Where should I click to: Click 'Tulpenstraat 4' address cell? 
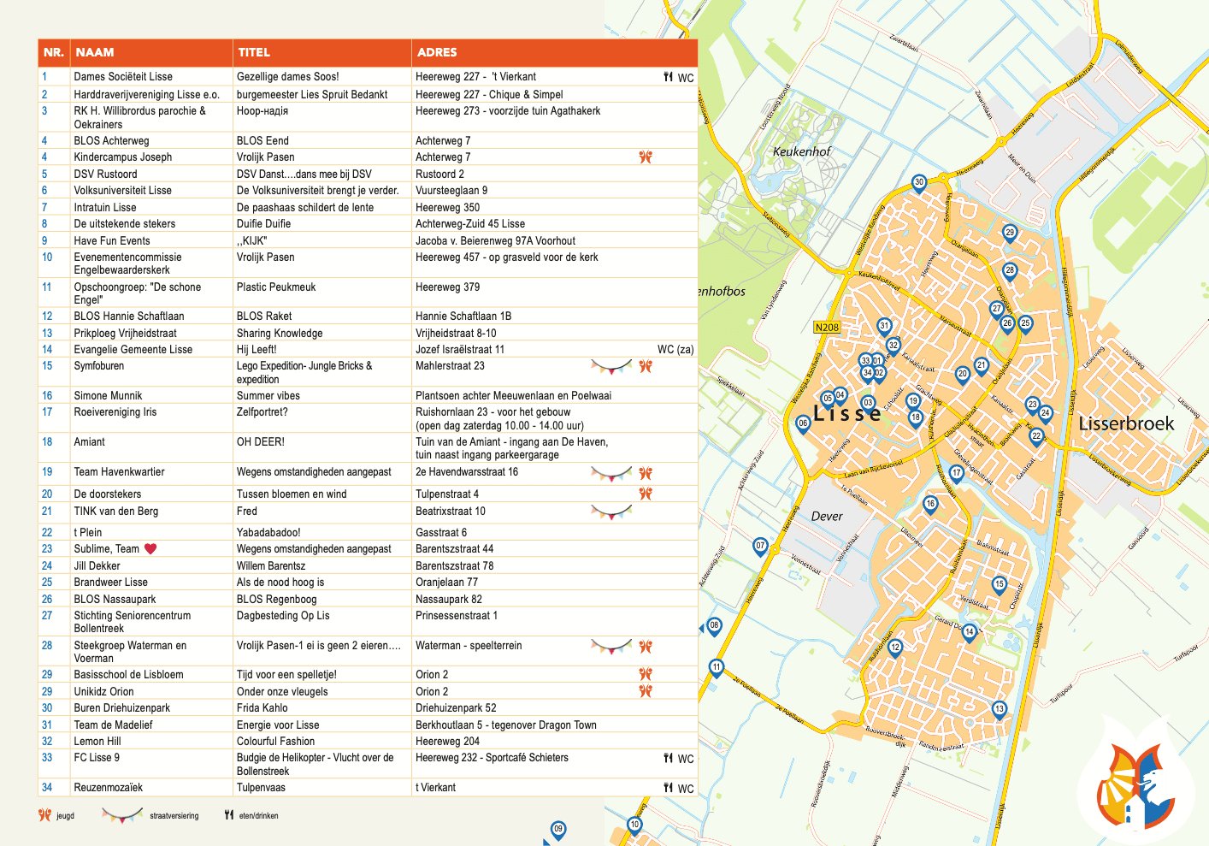pos(447,494)
